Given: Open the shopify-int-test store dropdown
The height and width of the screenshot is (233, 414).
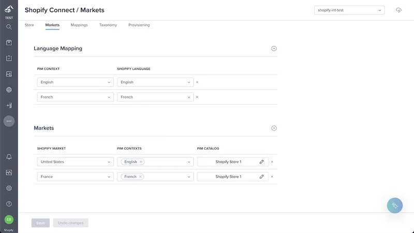Looking at the screenshot, I should pyautogui.click(x=349, y=10).
